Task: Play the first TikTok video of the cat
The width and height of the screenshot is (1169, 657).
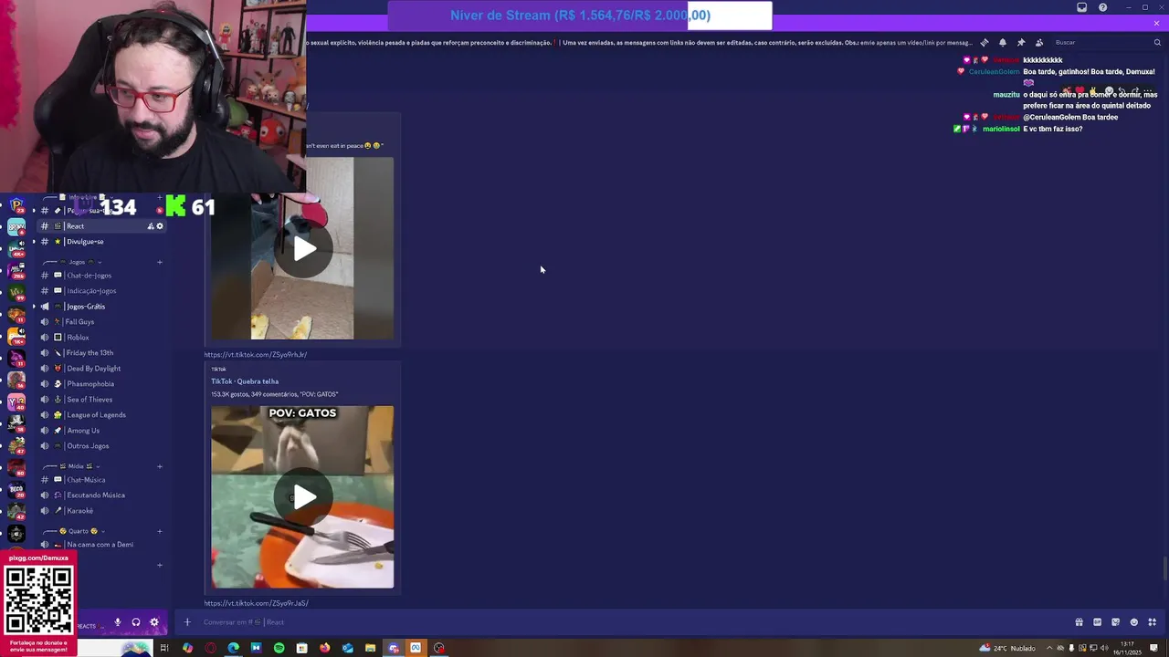Action: point(303,248)
